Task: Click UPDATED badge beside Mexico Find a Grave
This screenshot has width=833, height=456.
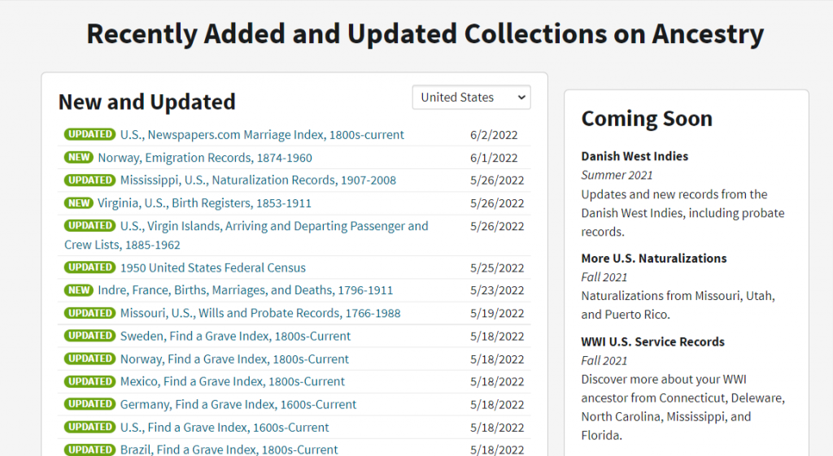Action: [x=89, y=381]
